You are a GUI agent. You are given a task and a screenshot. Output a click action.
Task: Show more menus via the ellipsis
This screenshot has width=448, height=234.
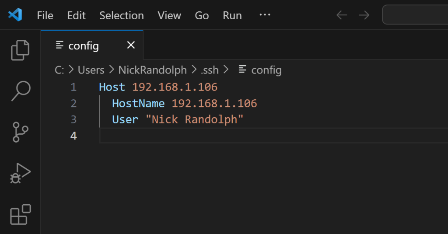(x=265, y=15)
